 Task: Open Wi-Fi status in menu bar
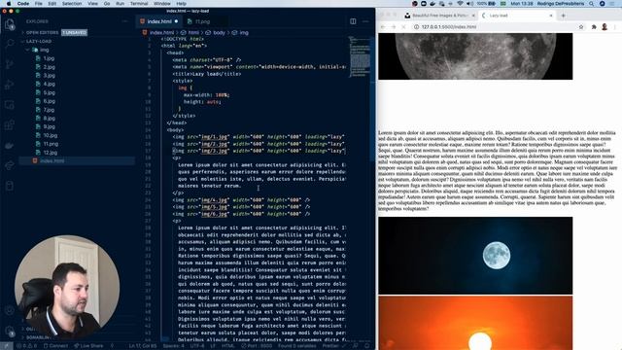click(460, 4)
